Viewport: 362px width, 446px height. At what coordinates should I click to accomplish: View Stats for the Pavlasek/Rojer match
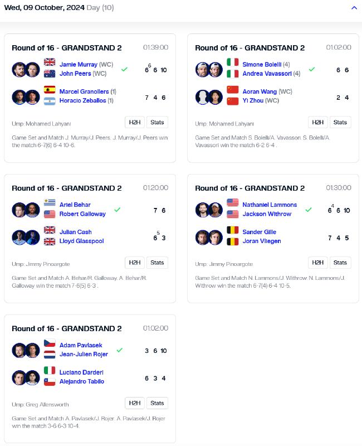click(157, 403)
